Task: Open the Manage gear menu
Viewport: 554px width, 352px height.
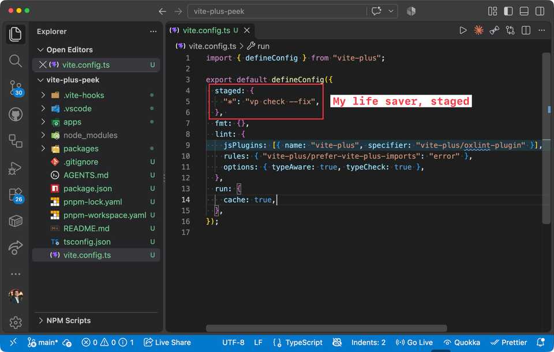Action: pos(15,323)
